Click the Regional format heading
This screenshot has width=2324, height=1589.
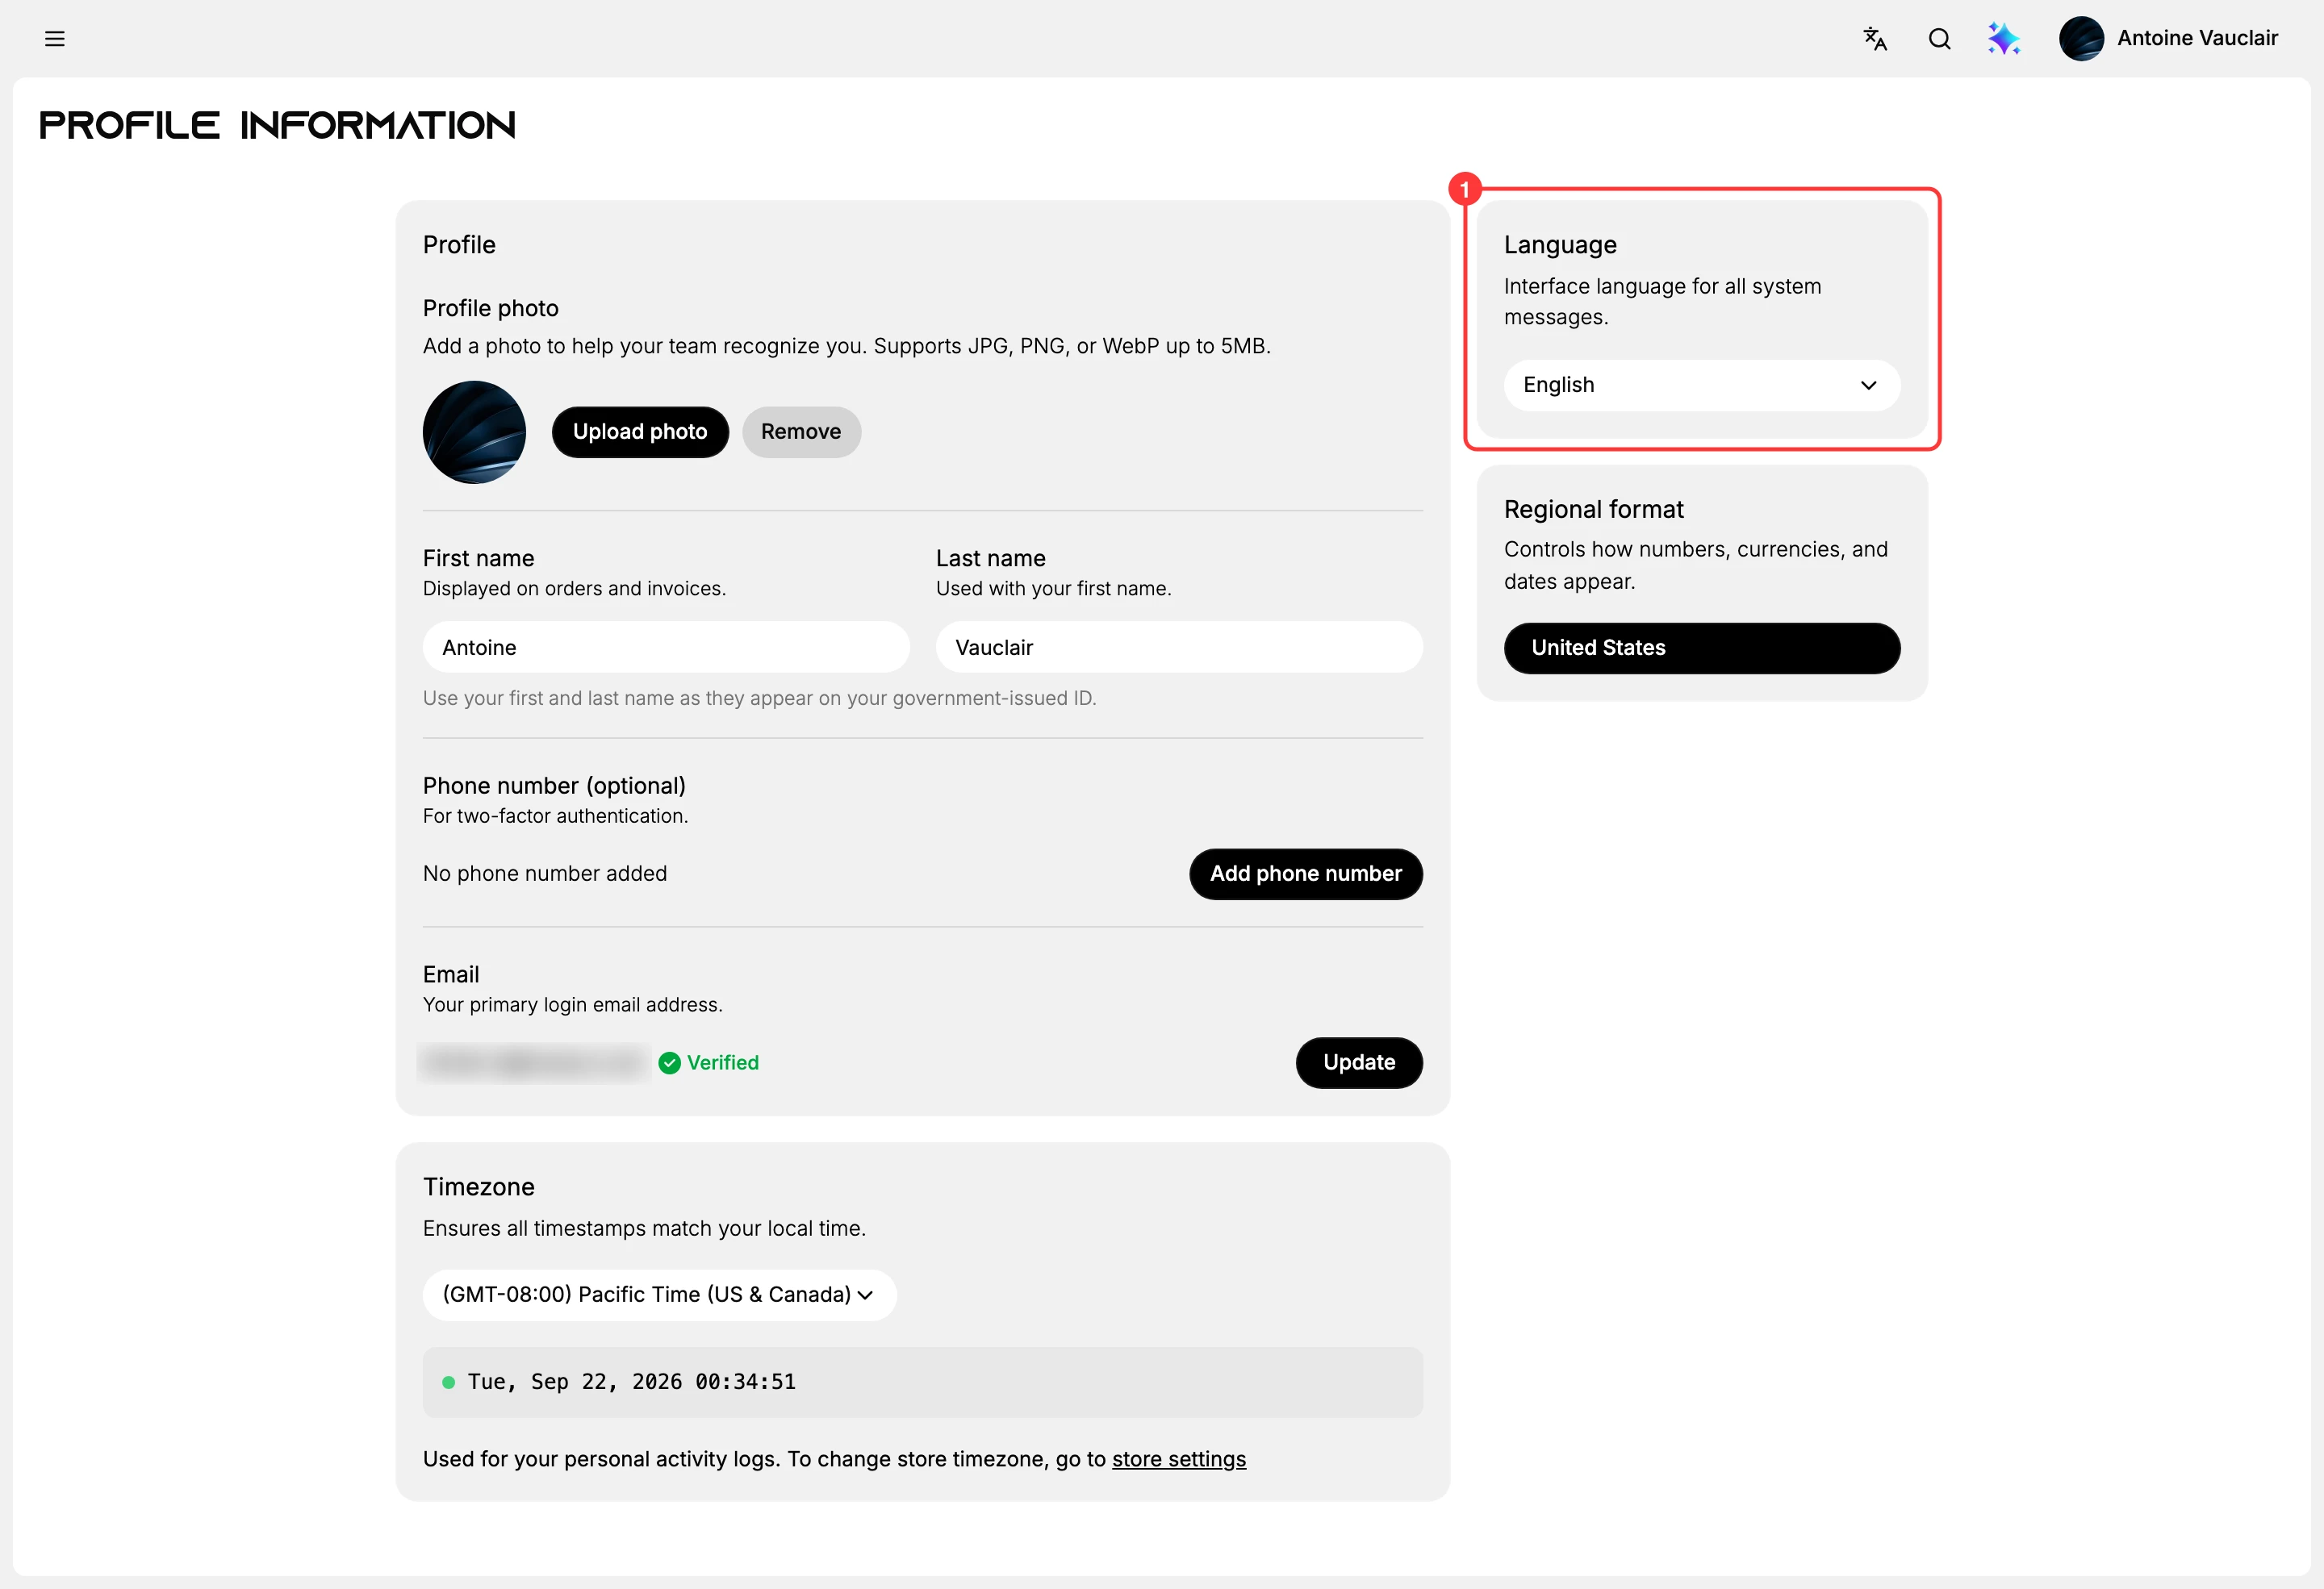click(x=1593, y=510)
